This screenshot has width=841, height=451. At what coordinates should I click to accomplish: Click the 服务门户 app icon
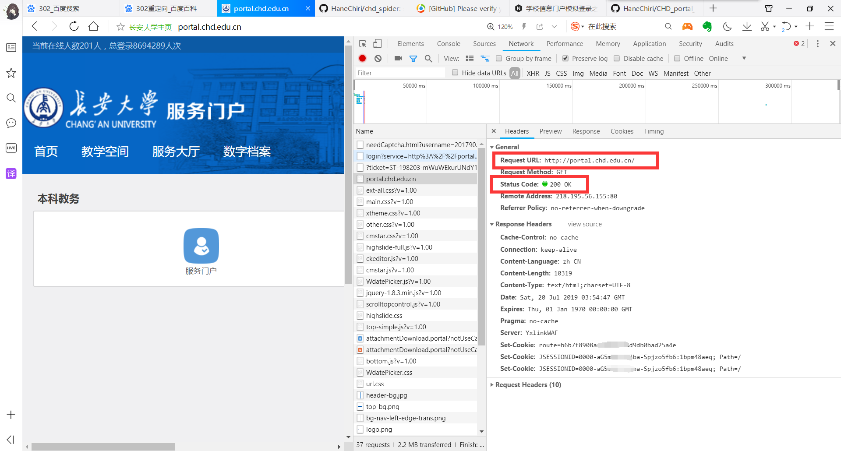(201, 246)
